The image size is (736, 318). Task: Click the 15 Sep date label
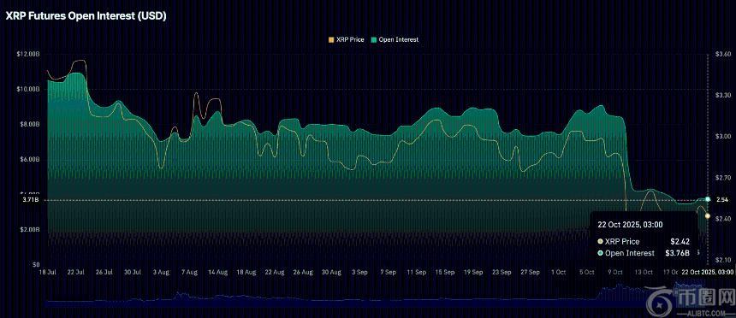coord(445,272)
